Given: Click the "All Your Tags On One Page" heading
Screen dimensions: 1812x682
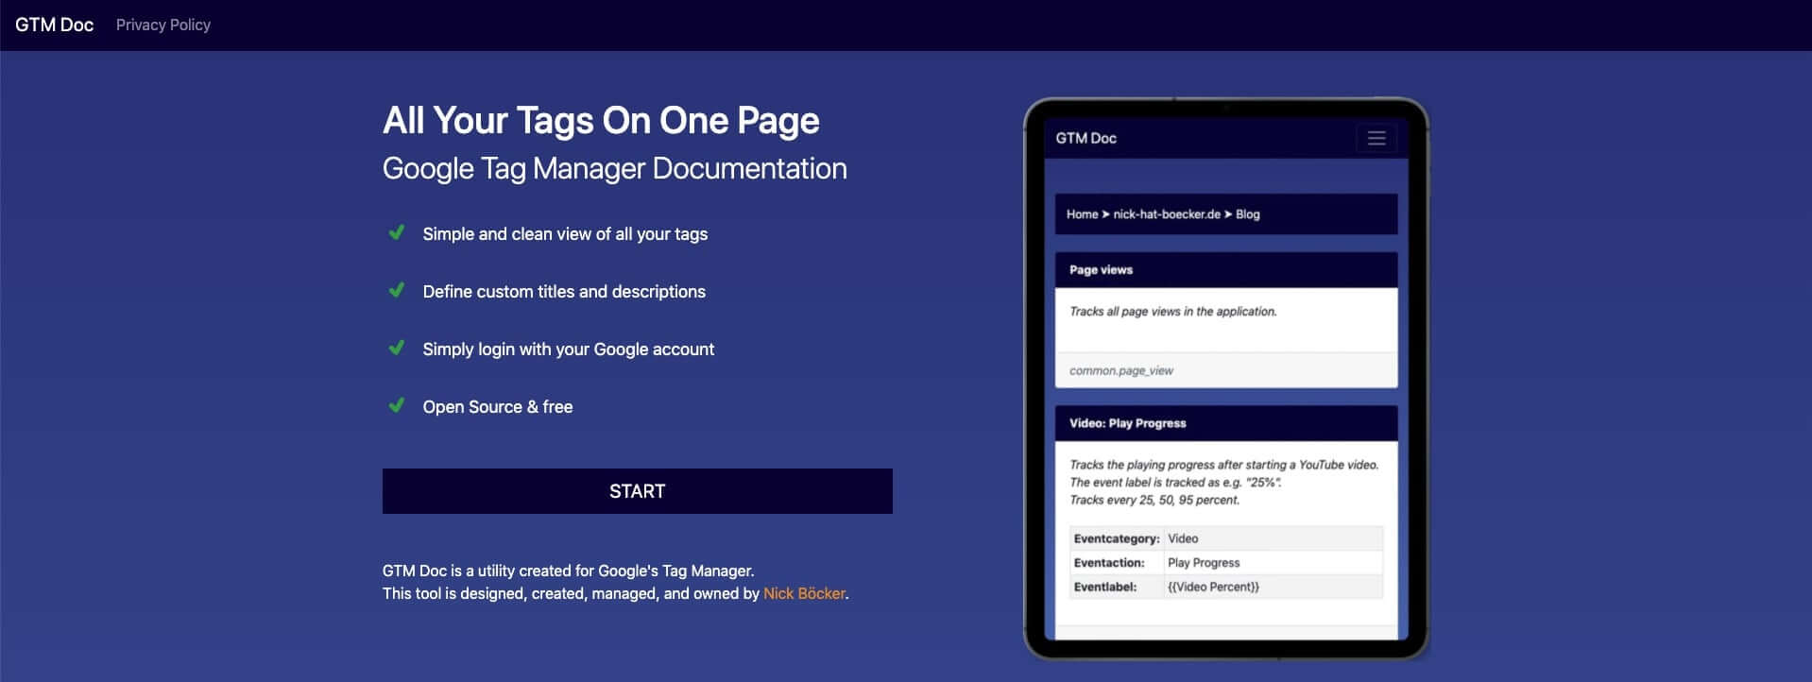Looking at the screenshot, I should [601, 121].
